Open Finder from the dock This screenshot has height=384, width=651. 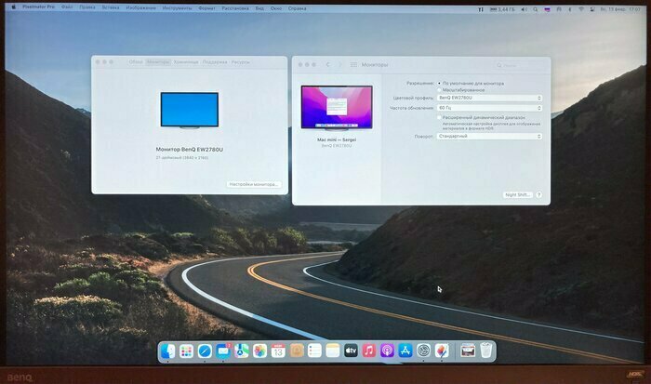(168, 351)
